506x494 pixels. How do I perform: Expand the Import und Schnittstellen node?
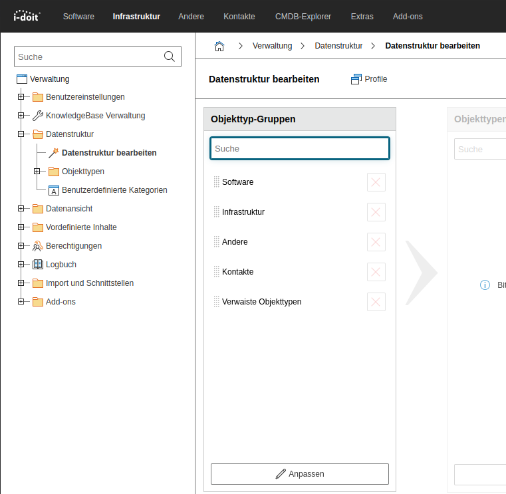(x=21, y=283)
